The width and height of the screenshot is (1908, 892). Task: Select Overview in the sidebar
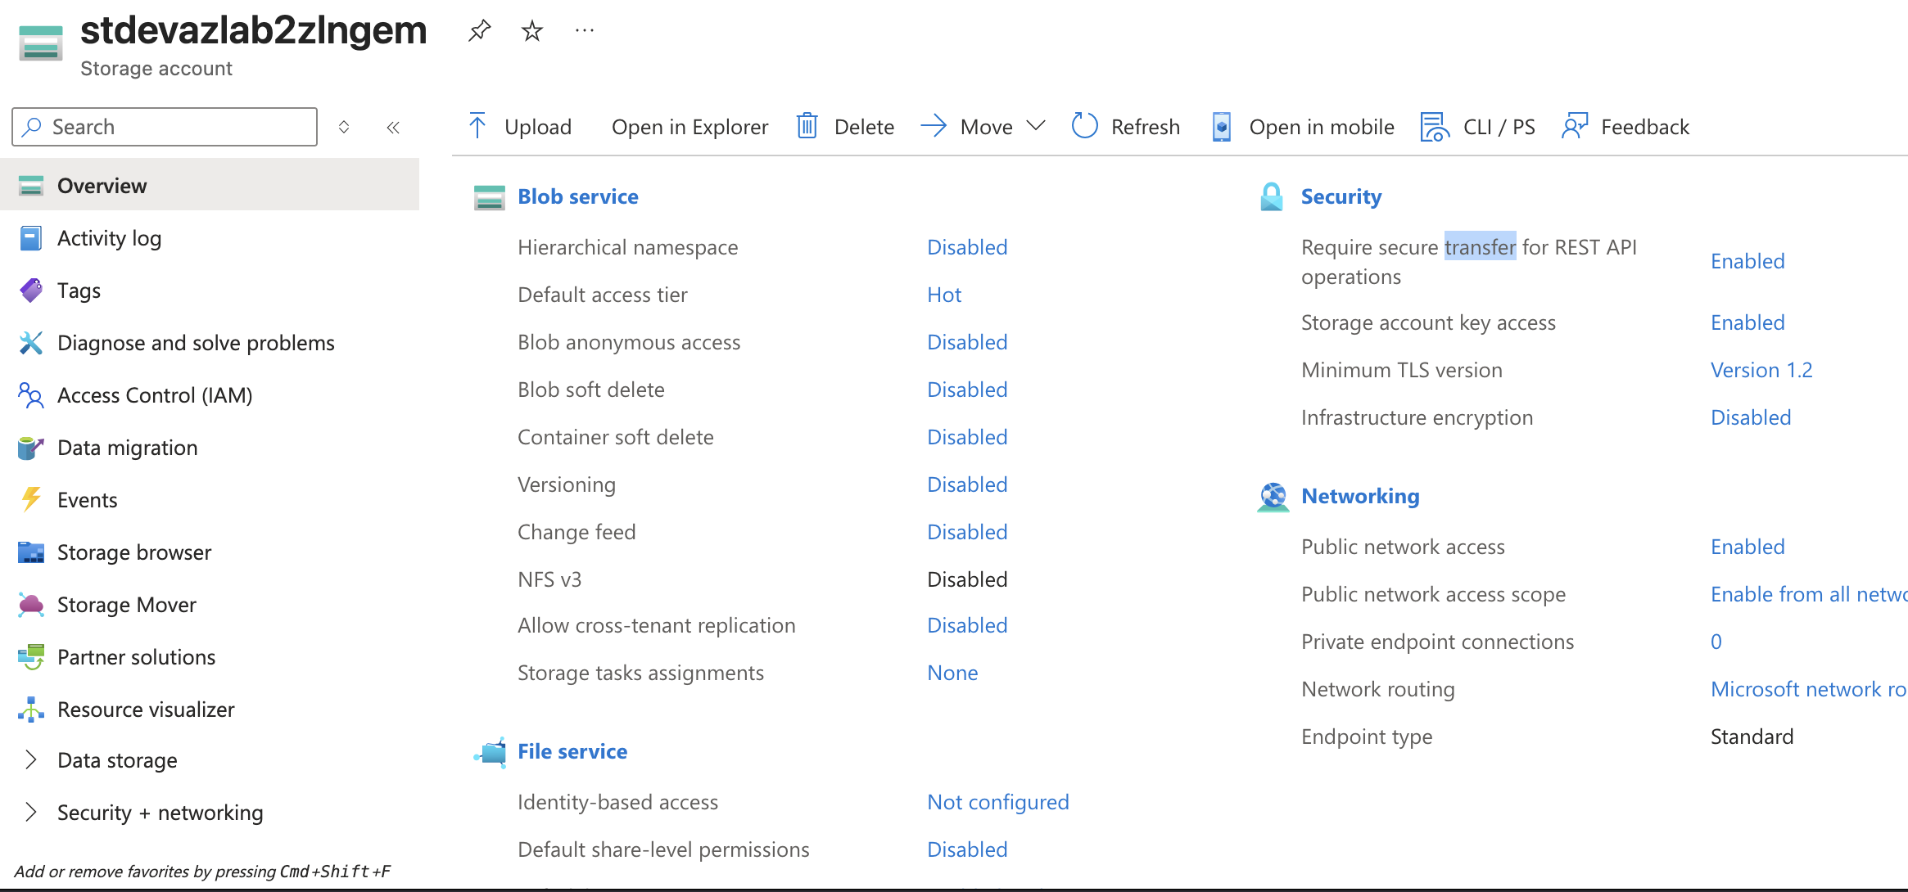click(210, 186)
